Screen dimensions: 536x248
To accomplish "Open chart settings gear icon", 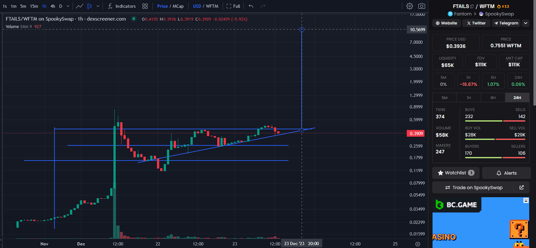I will (x=410, y=6).
